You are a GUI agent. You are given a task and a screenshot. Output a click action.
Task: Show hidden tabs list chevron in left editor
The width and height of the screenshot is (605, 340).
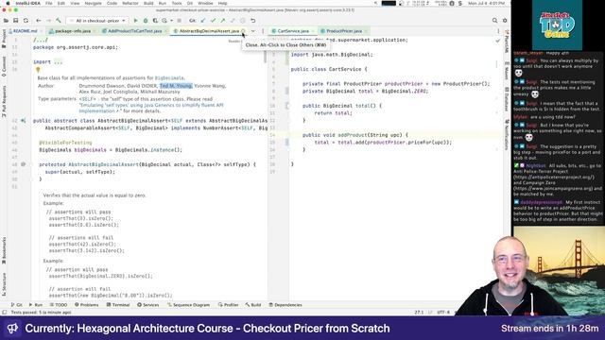tap(253, 31)
